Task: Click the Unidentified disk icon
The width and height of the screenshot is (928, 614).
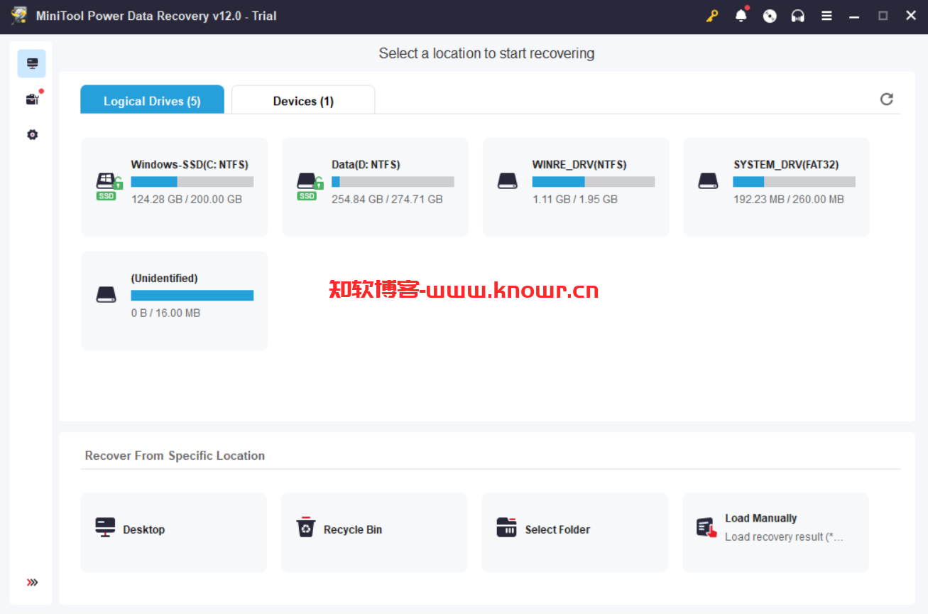Action: tap(106, 295)
